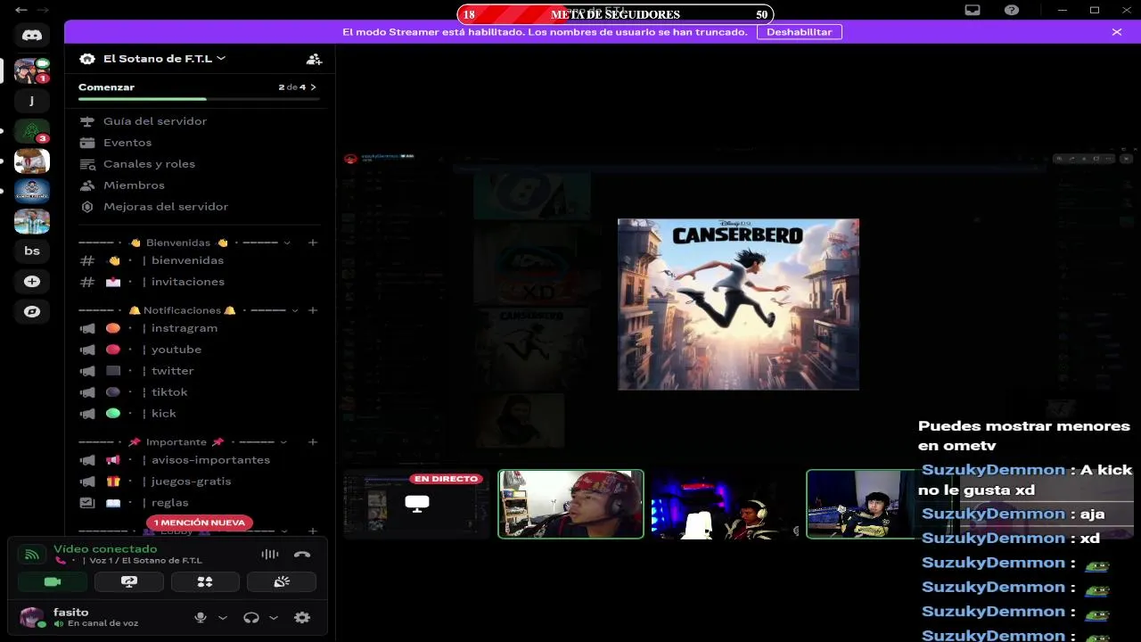Go forward with the right arrow
The width and height of the screenshot is (1141, 642).
click(x=42, y=10)
